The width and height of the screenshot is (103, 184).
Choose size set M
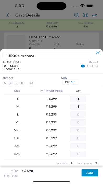[x=32, y=83]
